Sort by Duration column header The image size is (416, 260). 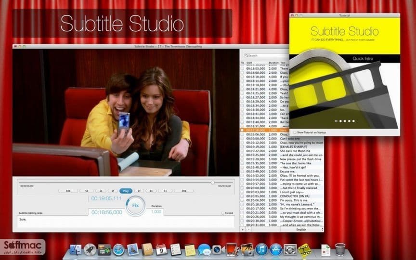273,63
